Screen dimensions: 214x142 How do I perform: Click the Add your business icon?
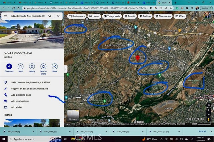click(6, 101)
